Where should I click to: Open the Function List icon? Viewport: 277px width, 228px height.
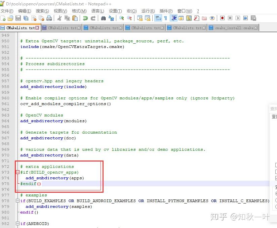click(x=196, y=18)
